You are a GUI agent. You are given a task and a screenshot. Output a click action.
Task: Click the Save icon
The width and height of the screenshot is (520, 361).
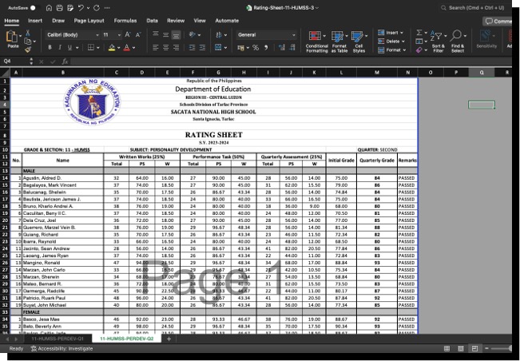(x=60, y=8)
